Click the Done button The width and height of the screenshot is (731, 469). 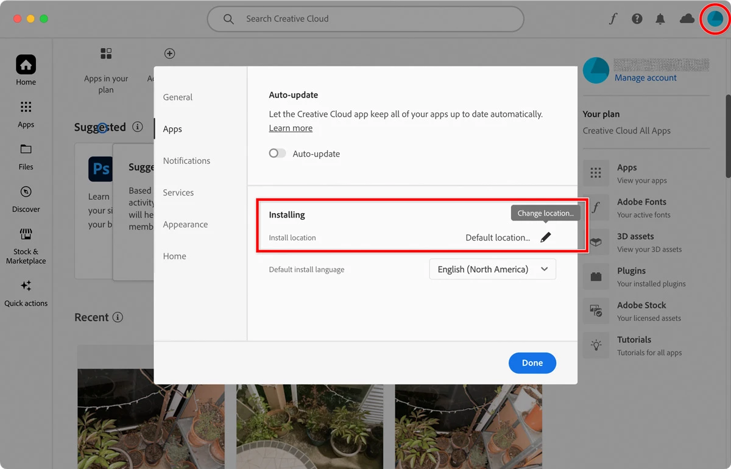coord(532,363)
